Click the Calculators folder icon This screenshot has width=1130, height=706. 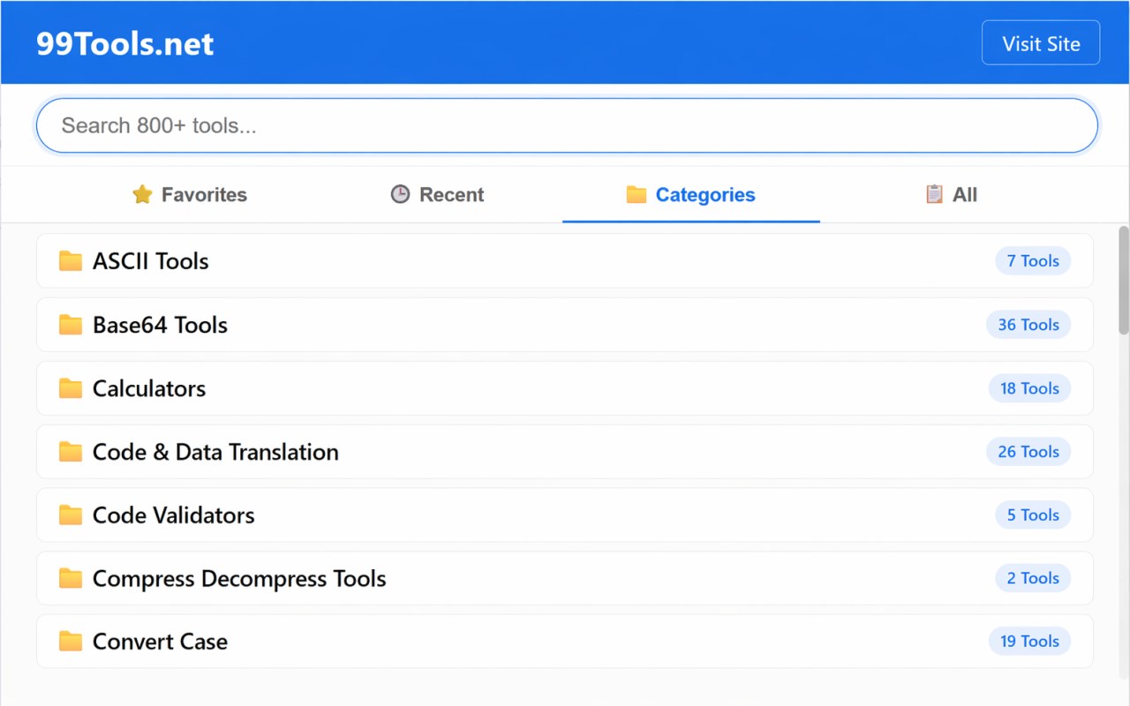71,387
